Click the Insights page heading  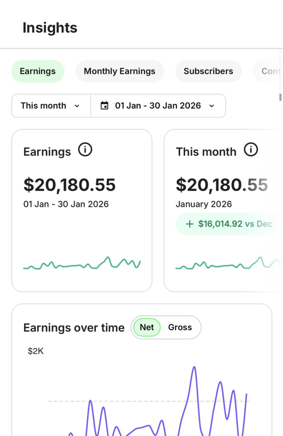coord(50,28)
